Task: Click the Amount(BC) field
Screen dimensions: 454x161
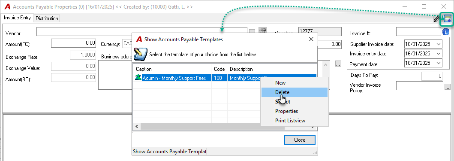Action: tap(74, 77)
